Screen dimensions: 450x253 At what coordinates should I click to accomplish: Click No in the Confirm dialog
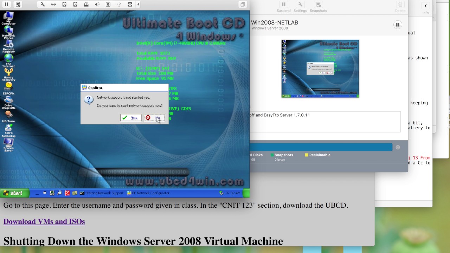point(154,118)
